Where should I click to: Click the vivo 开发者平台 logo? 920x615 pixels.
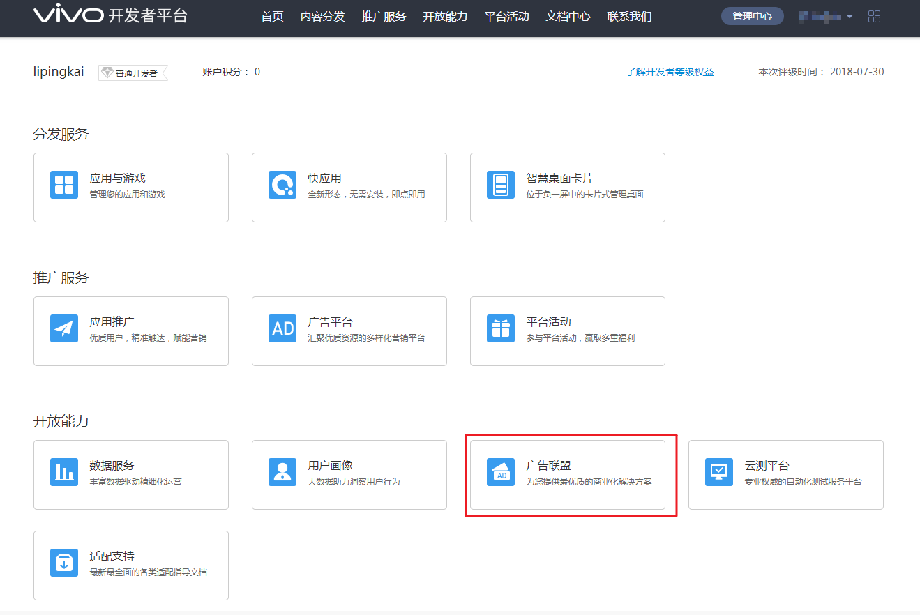[110, 15]
